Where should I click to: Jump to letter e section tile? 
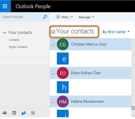[x=63, y=59]
